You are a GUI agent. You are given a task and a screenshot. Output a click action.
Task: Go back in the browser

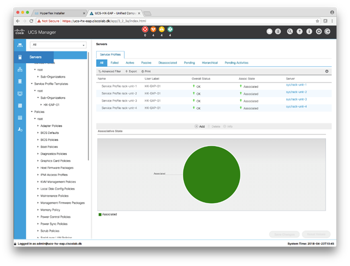coord(18,21)
